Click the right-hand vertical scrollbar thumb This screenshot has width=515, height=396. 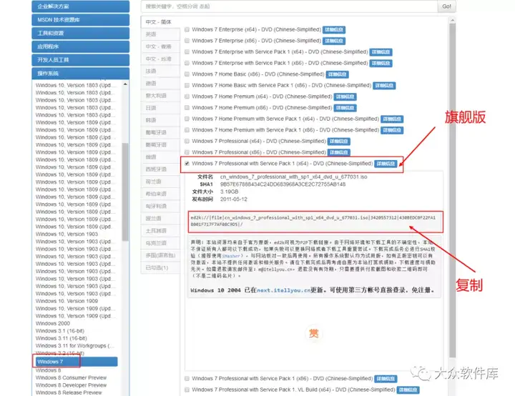coord(452,190)
